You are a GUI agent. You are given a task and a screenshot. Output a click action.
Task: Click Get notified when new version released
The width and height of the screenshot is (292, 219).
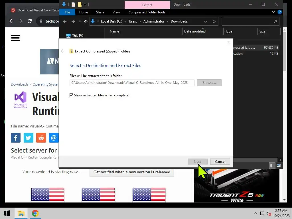pyautogui.click(x=132, y=172)
